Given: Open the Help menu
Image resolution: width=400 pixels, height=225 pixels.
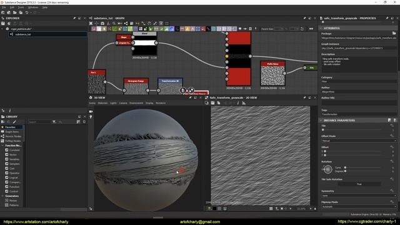Looking at the screenshot, I should [x=45, y=7].
